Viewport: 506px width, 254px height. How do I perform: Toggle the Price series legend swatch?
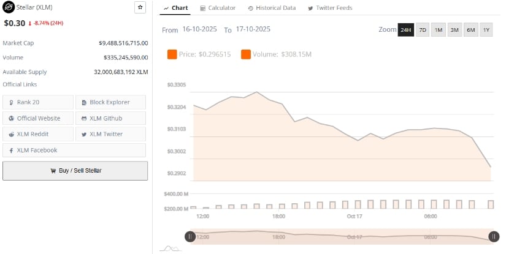tap(172, 54)
